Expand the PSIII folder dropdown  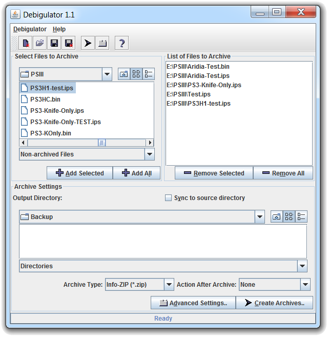(x=107, y=74)
